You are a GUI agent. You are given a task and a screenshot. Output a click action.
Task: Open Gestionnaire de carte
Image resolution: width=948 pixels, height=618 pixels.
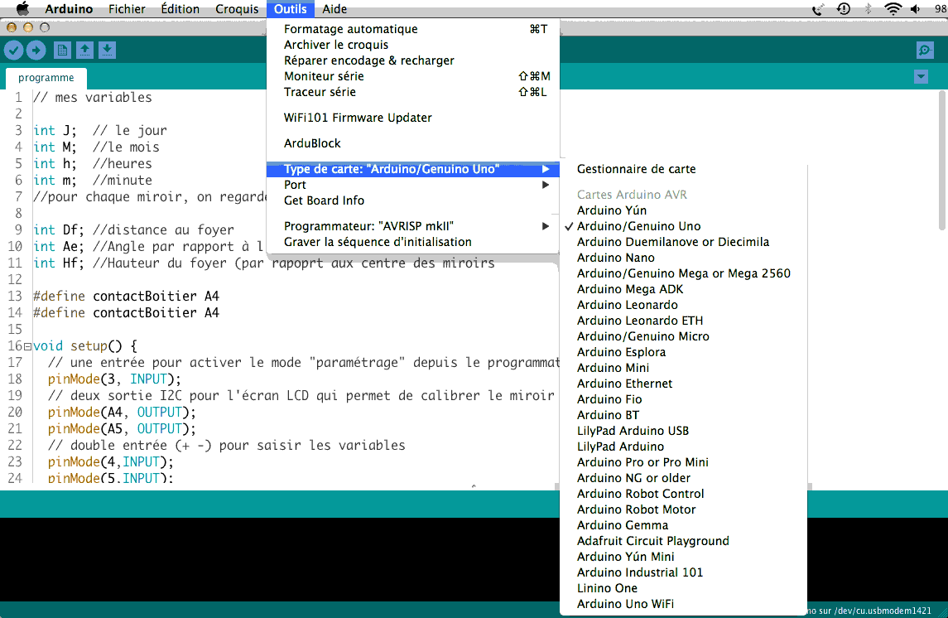click(636, 169)
